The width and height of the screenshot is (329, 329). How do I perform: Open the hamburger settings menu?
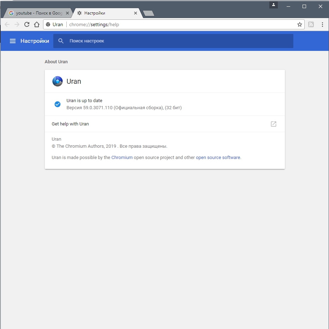pyautogui.click(x=13, y=41)
